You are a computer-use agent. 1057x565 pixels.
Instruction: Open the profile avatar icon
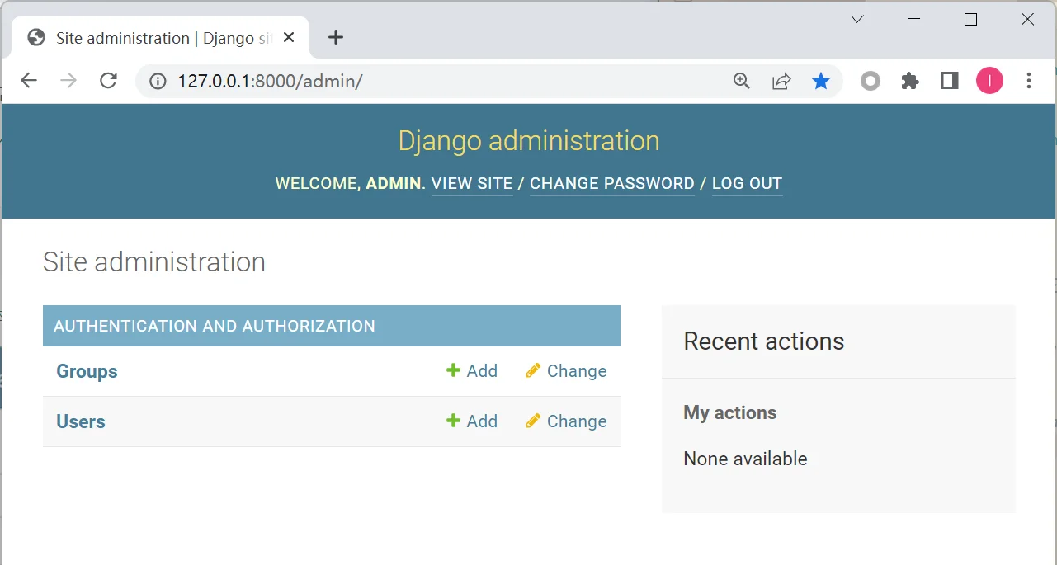pyautogui.click(x=989, y=81)
